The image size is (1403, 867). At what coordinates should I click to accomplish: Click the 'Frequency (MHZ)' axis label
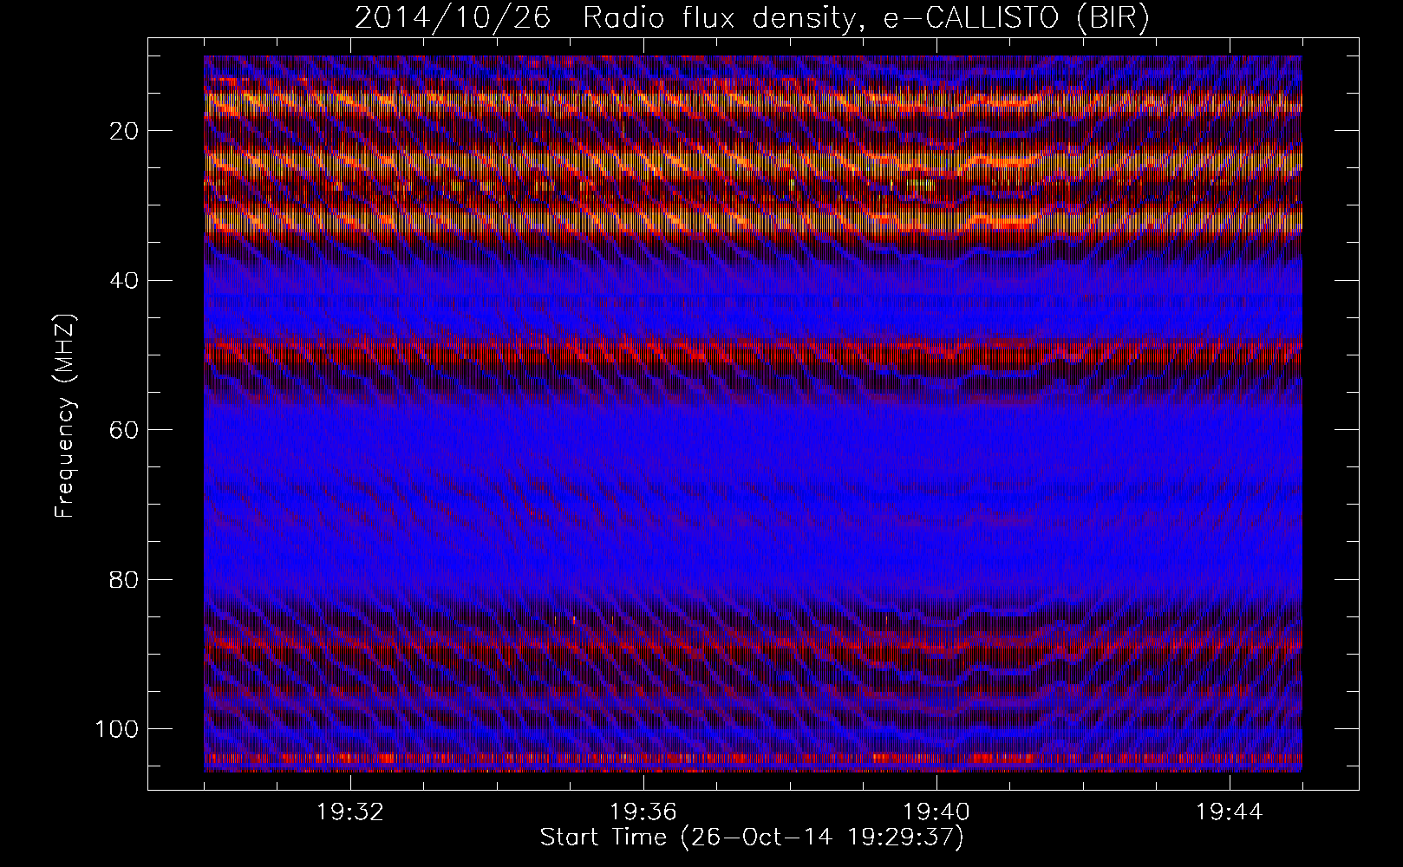click(x=65, y=416)
